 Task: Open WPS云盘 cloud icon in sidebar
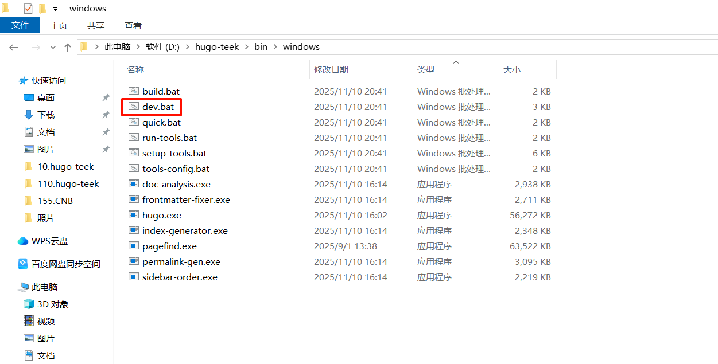pos(23,241)
